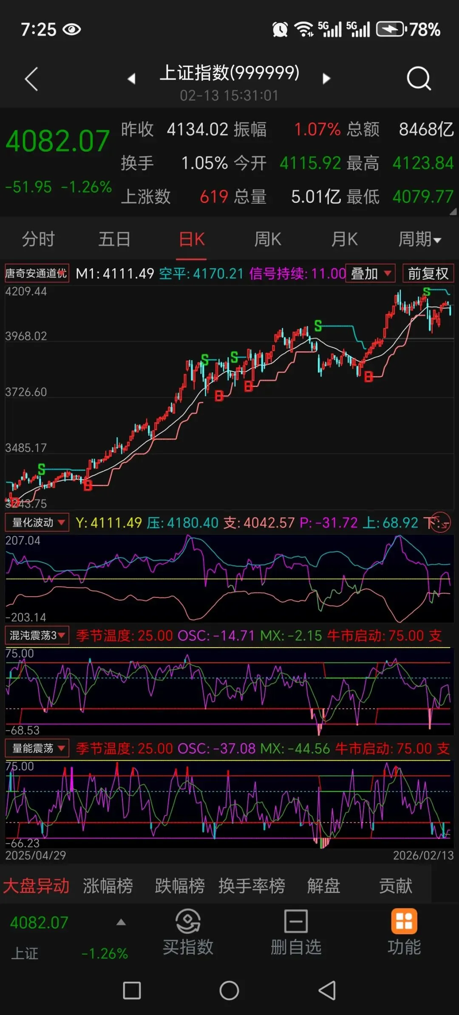This screenshot has height=1015, width=459.
Task: Switch to next stock with right triangle
Action: tap(326, 78)
